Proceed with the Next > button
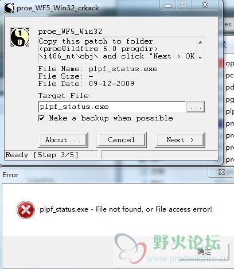This screenshot has width=234, height=269. pyautogui.click(x=180, y=140)
